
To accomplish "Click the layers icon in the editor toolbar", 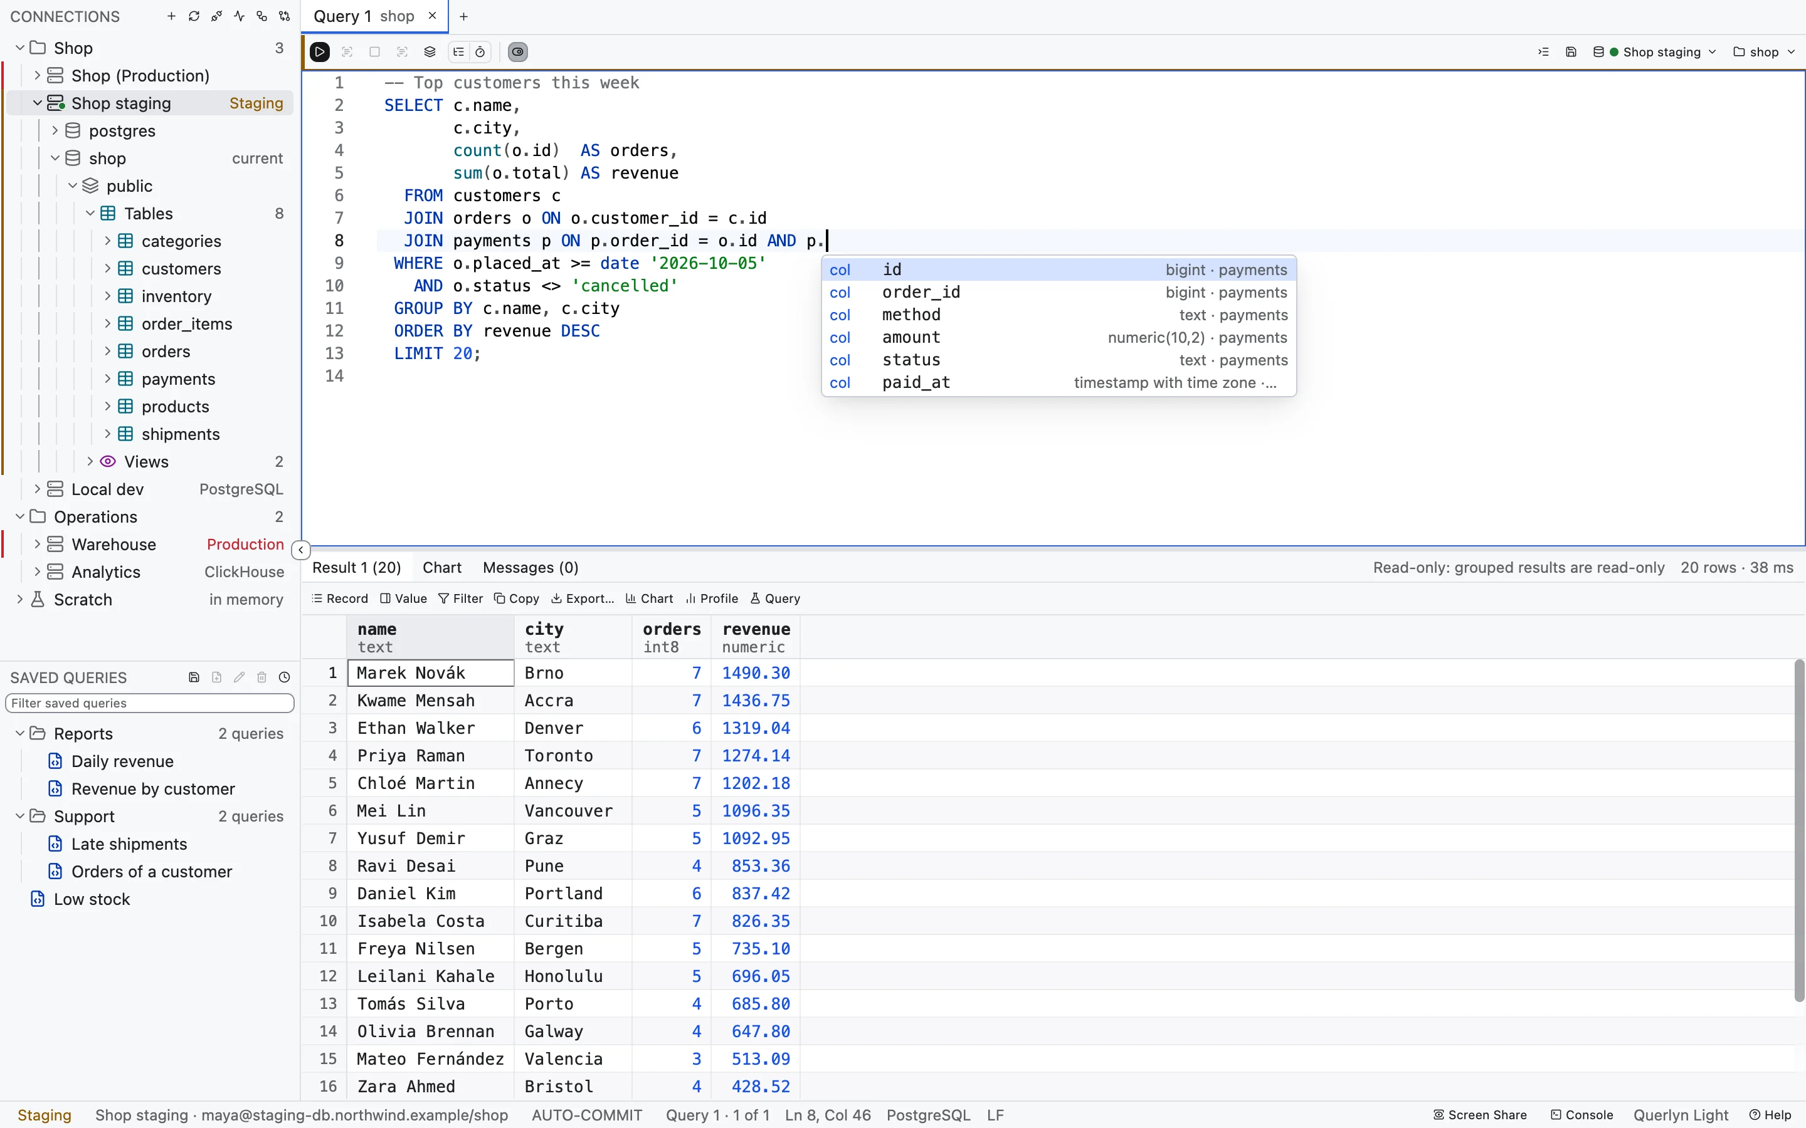I will pos(430,51).
